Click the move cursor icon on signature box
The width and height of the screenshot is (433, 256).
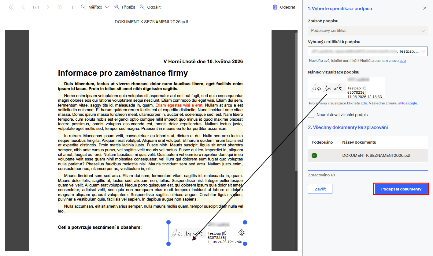[x=242, y=233]
